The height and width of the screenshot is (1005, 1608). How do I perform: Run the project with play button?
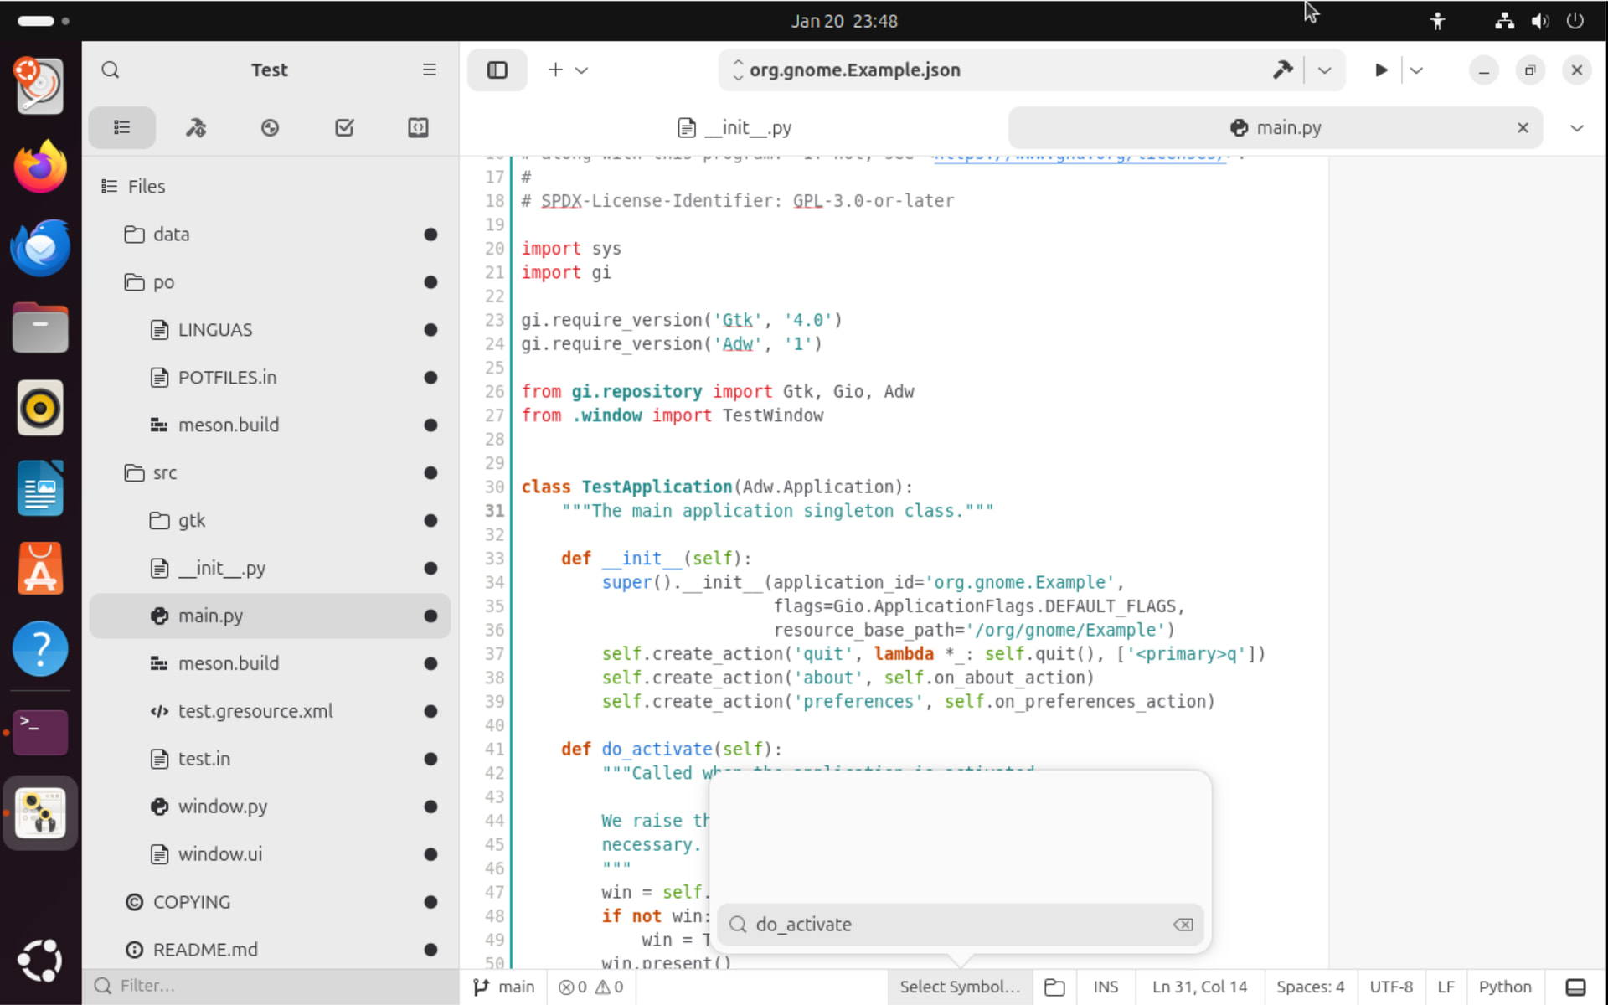[x=1381, y=70]
